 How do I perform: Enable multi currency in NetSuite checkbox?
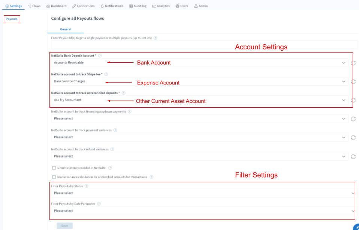(x=54, y=168)
